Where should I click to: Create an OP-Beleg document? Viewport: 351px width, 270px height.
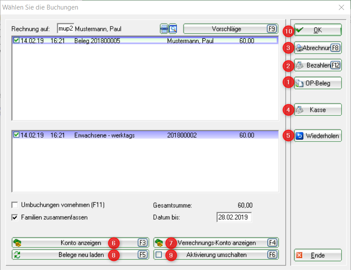[318, 83]
